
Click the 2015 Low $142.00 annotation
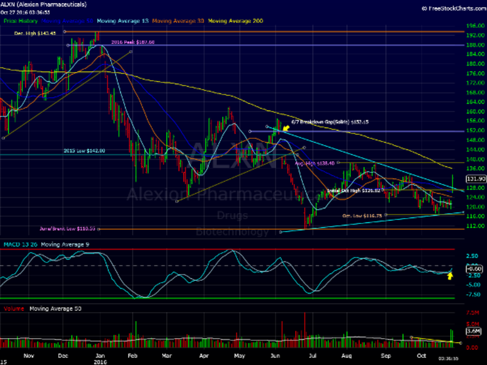click(x=84, y=150)
